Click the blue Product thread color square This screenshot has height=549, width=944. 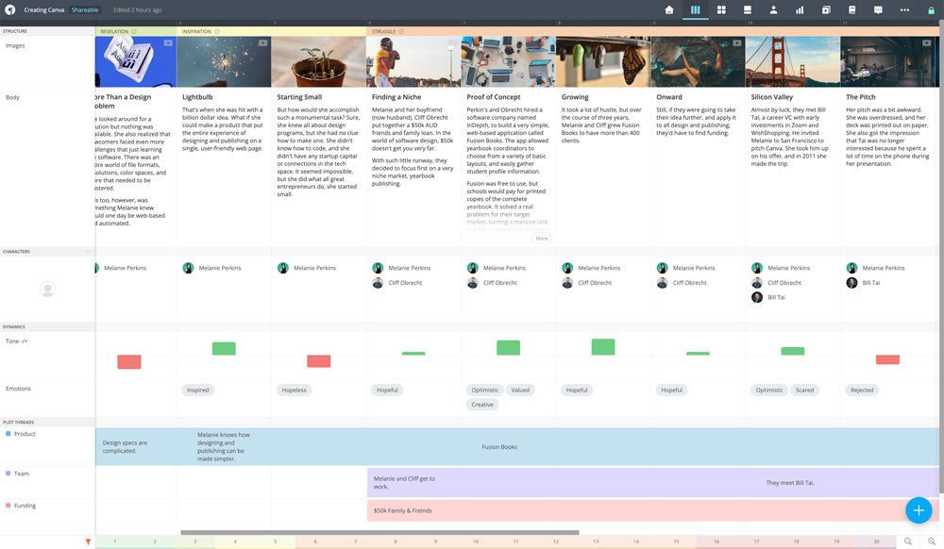[8, 434]
